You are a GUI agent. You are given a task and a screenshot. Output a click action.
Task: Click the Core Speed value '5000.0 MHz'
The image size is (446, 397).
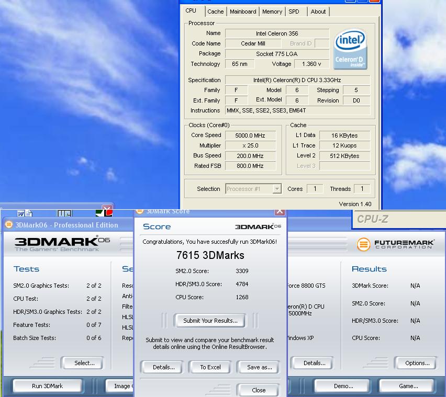click(x=250, y=135)
